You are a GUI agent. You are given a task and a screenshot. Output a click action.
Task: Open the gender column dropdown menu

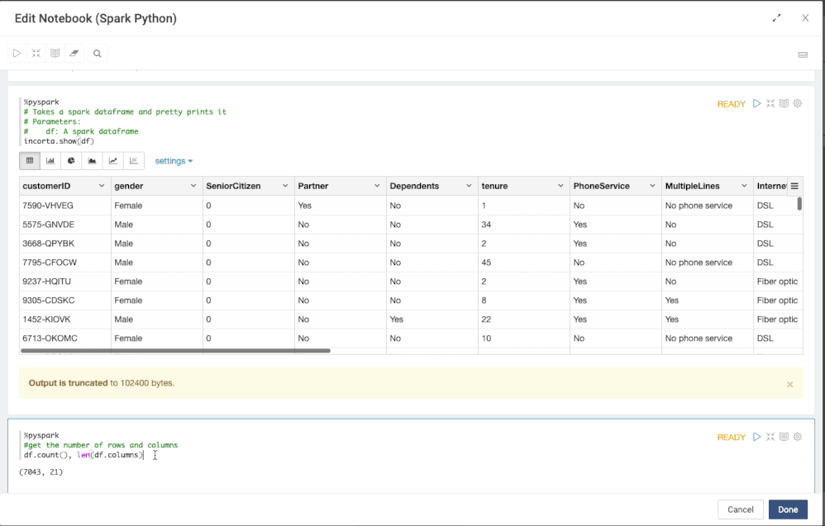tap(193, 187)
